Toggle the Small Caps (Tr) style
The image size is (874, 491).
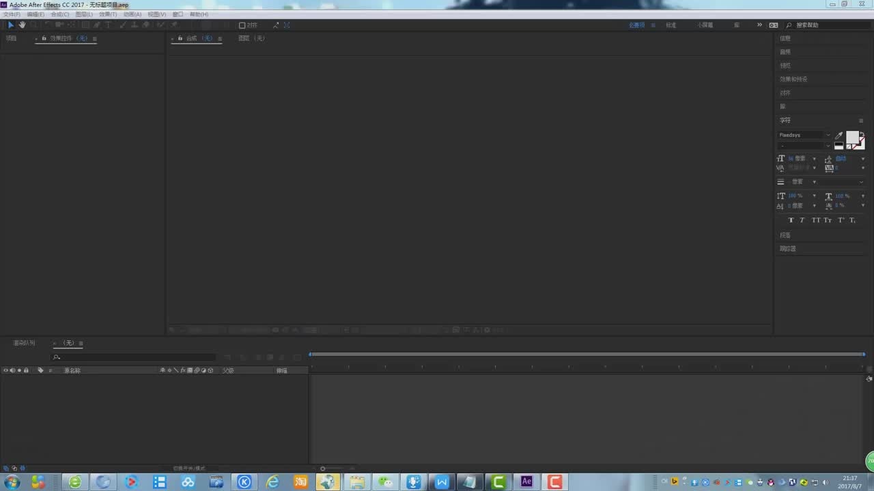[x=828, y=220]
